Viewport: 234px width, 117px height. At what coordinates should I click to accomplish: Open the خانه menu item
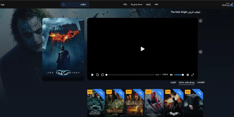pyautogui.click(x=156, y=4)
